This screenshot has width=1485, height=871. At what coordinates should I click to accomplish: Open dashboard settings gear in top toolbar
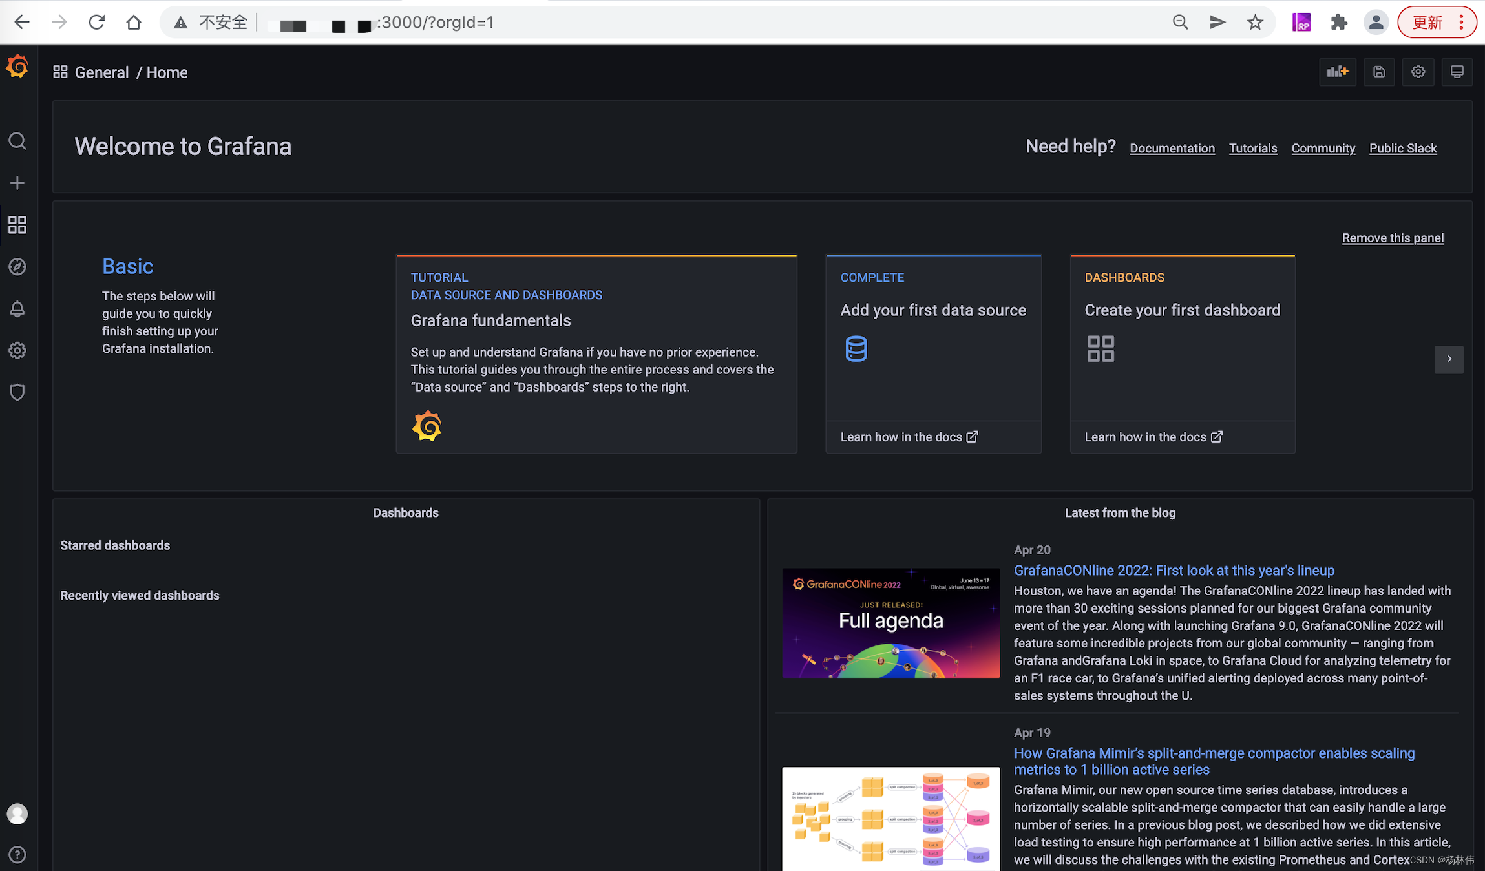[x=1418, y=72]
